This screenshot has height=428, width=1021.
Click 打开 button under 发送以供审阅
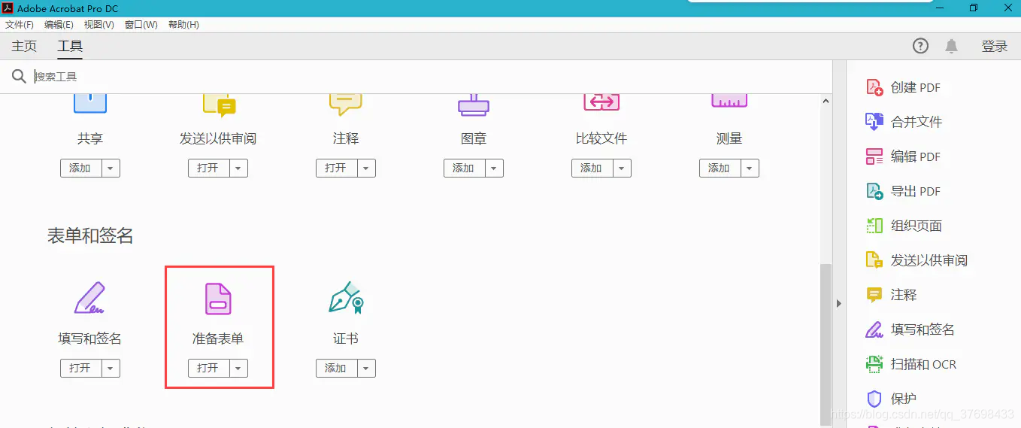coord(208,168)
